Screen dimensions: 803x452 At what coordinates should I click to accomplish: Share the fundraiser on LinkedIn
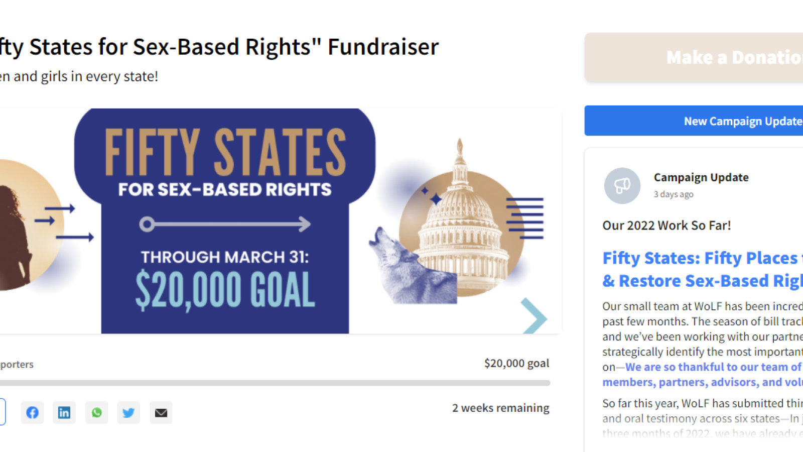(64, 412)
